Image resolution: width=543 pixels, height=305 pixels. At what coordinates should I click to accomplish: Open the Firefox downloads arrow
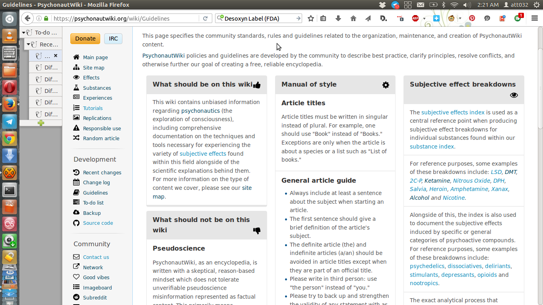coord(338,18)
